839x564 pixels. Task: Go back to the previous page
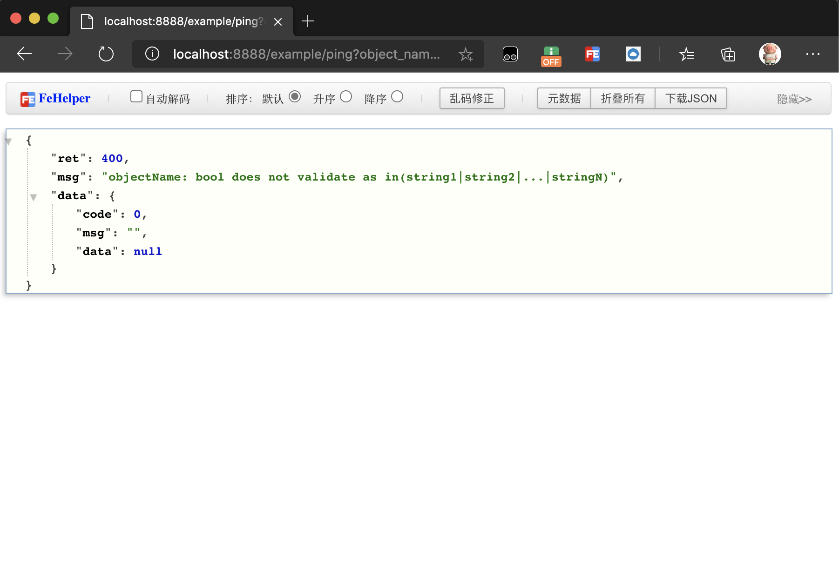point(24,54)
